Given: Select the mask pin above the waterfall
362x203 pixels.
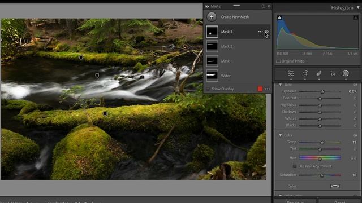Looking at the screenshot, I should point(97,75).
